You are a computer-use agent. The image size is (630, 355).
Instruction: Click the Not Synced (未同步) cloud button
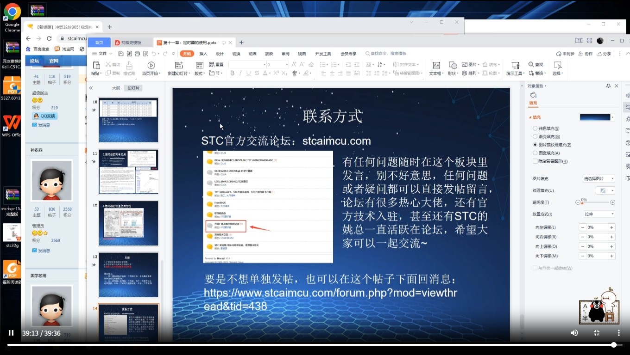point(565,54)
